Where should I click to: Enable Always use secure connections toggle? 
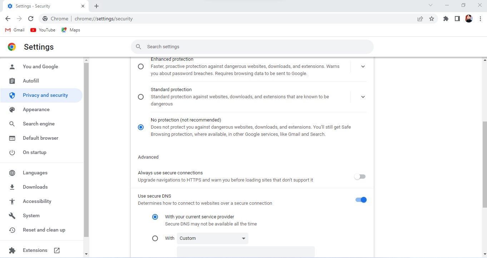[x=360, y=177]
